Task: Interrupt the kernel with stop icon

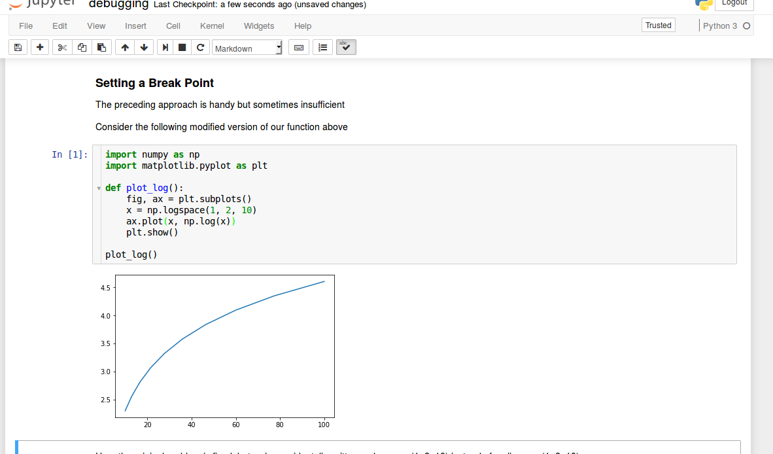Action: (x=182, y=48)
